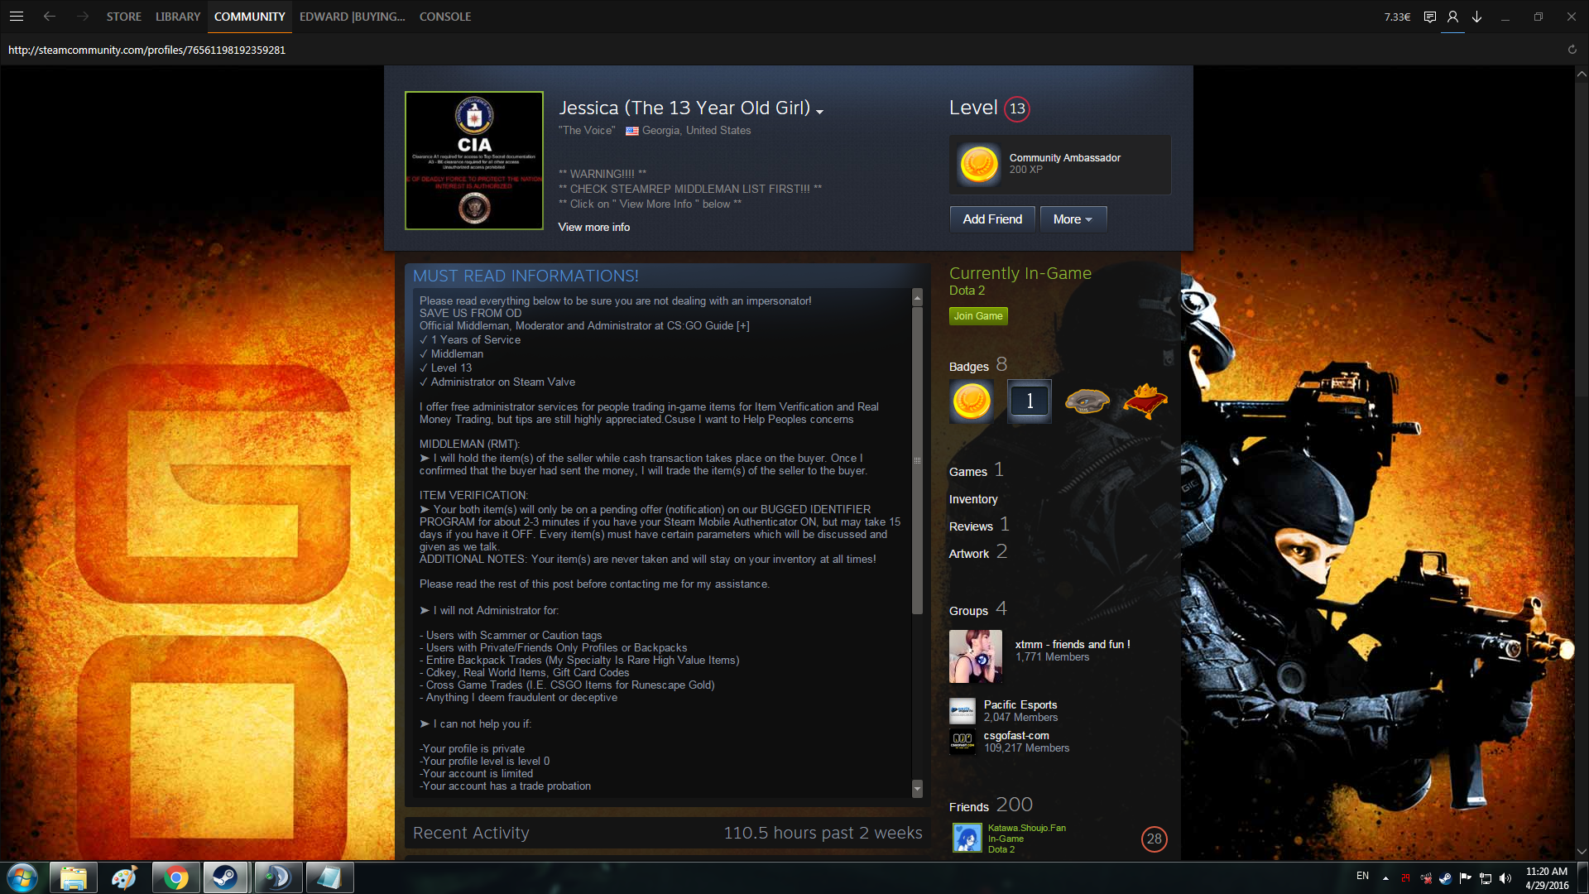Open friends chat icon in top bar

tap(1429, 17)
